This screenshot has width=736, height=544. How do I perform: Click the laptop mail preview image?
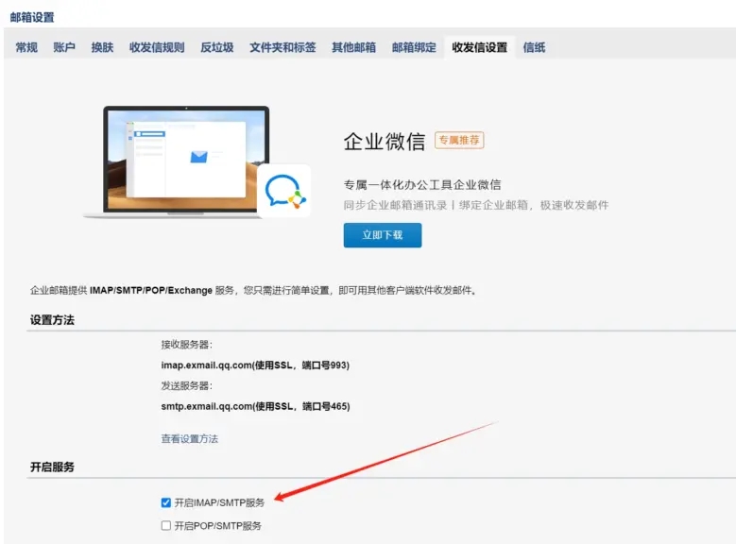pyautogui.click(x=186, y=160)
